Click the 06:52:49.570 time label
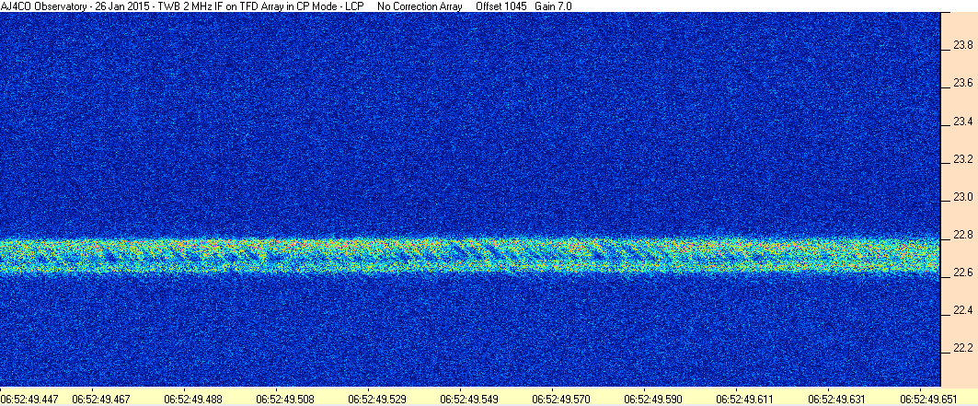Image resolution: width=978 pixels, height=406 pixels. click(562, 399)
